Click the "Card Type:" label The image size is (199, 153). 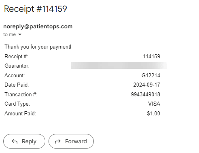pyautogui.click(x=17, y=104)
